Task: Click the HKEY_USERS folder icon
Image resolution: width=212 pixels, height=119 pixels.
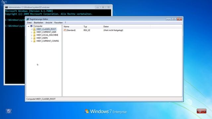Action: [x=34, y=38]
